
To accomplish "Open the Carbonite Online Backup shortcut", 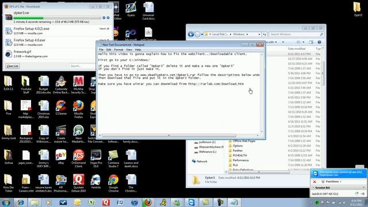I will tap(61, 85).
